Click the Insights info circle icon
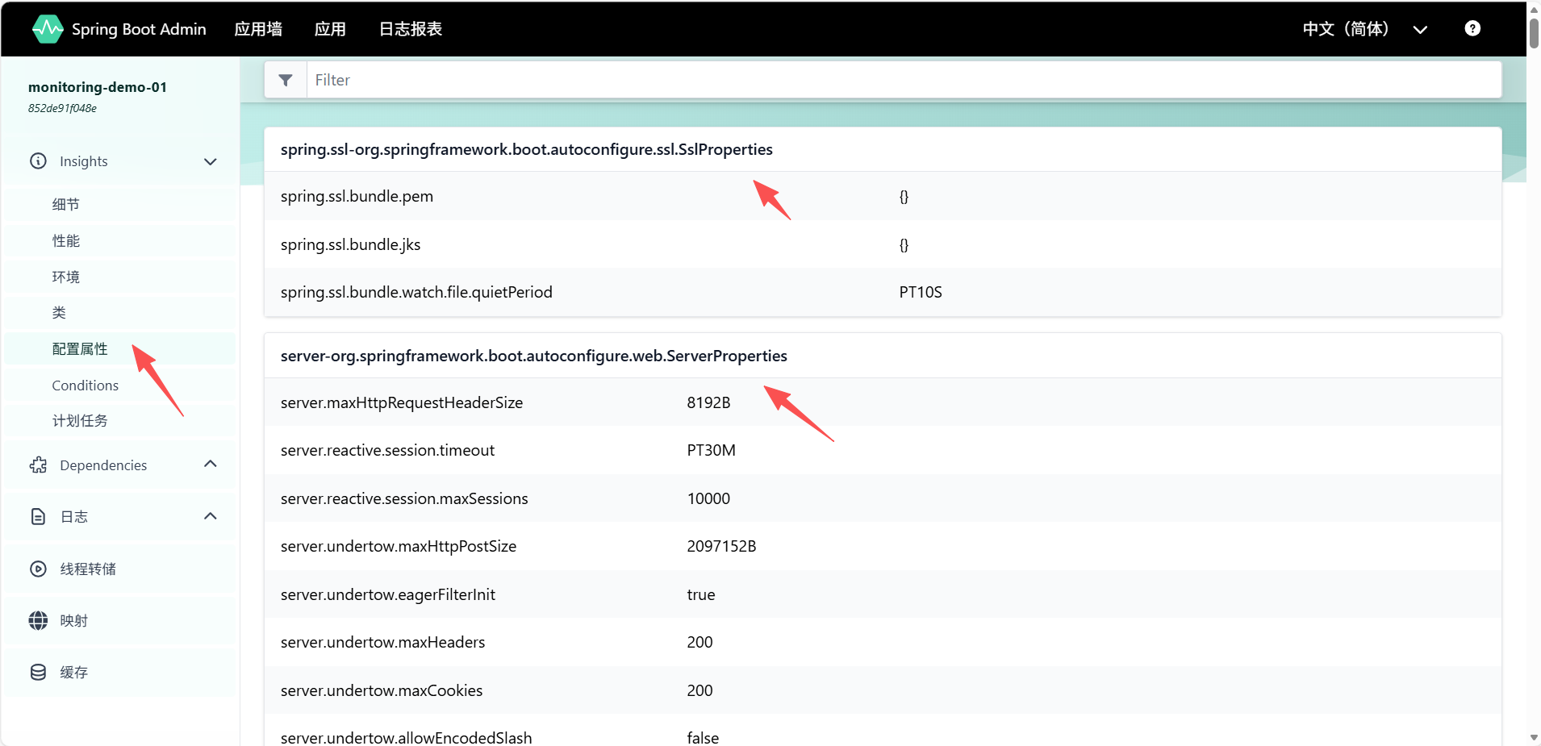The width and height of the screenshot is (1541, 746). [x=38, y=161]
